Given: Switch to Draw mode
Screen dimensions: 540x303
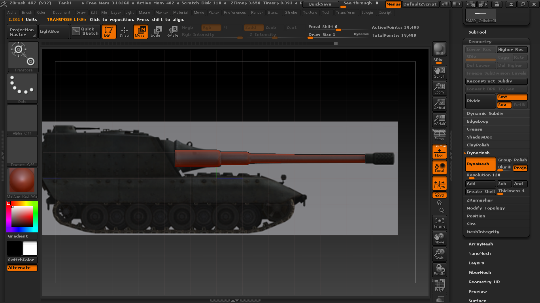Looking at the screenshot, I should click(x=125, y=32).
